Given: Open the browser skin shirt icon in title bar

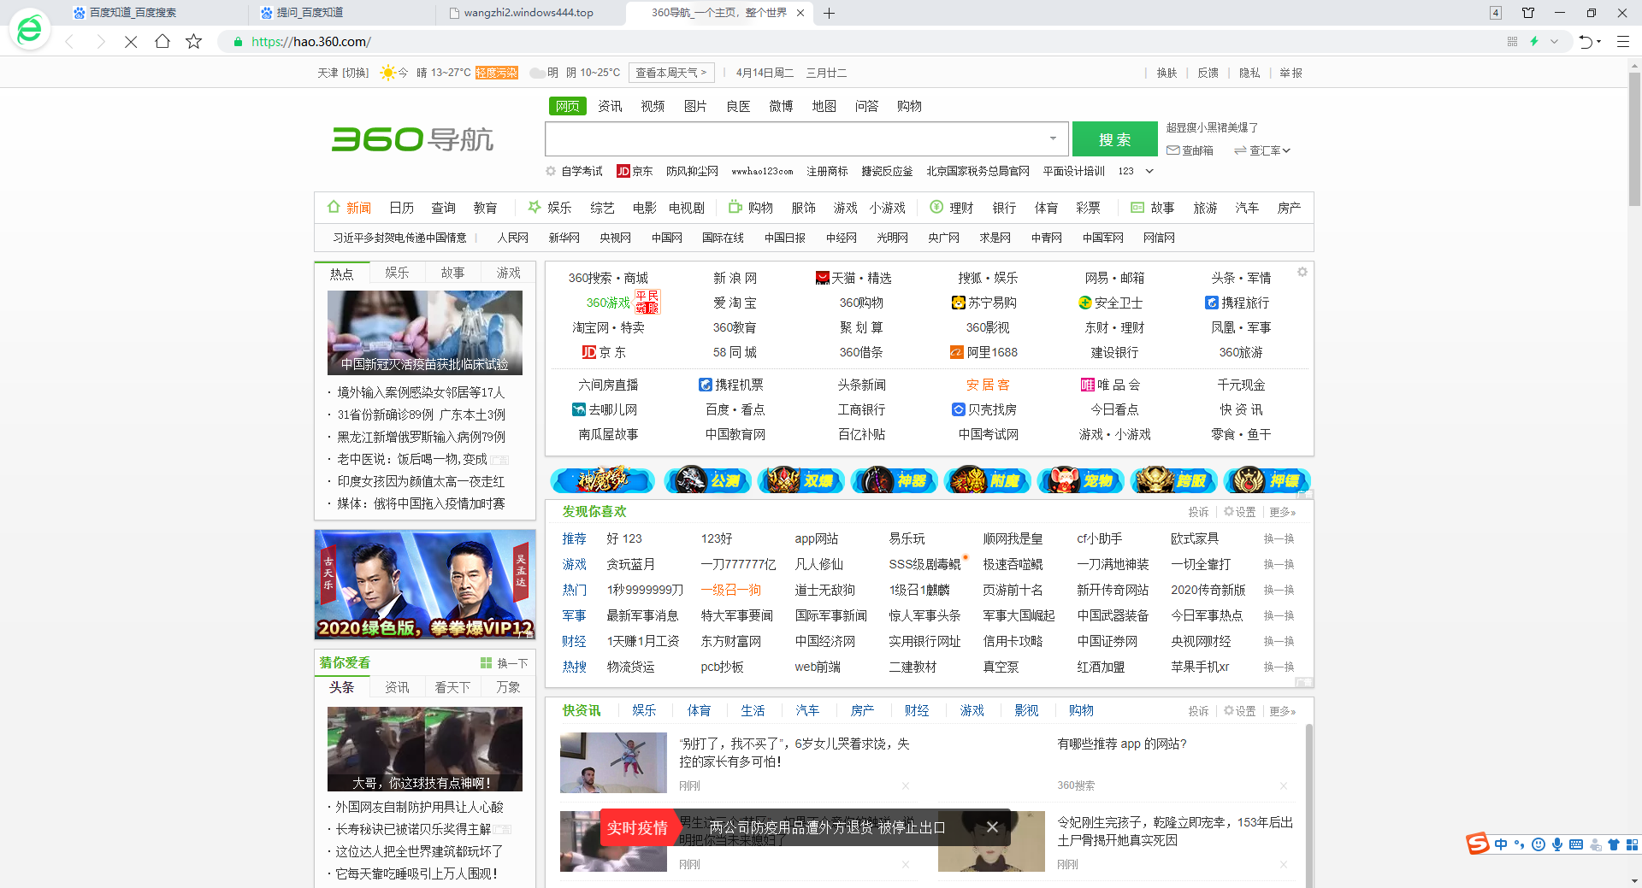Looking at the screenshot, I should point(1528,13).
